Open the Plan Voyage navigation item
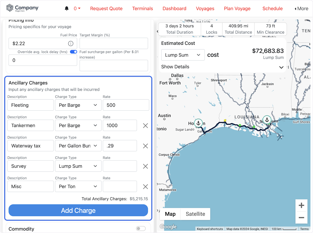 (x=237, y=9)
